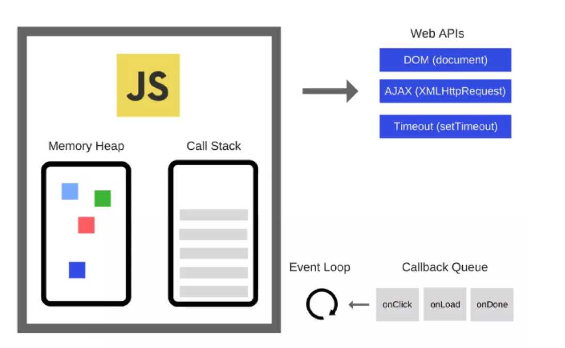The image size is (565, 348).
Task: Click the dark blue square in Memory Heap
Action: (77, 270)
